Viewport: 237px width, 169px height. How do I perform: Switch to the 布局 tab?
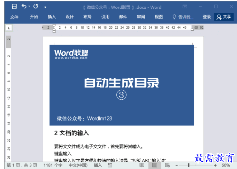coord(87,17)
